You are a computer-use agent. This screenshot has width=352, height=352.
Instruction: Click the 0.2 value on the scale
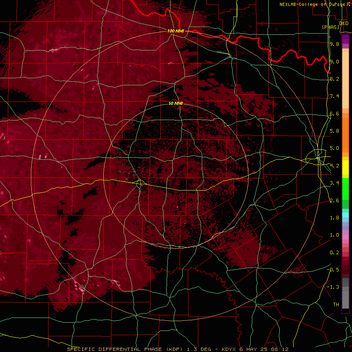(334, 253)
